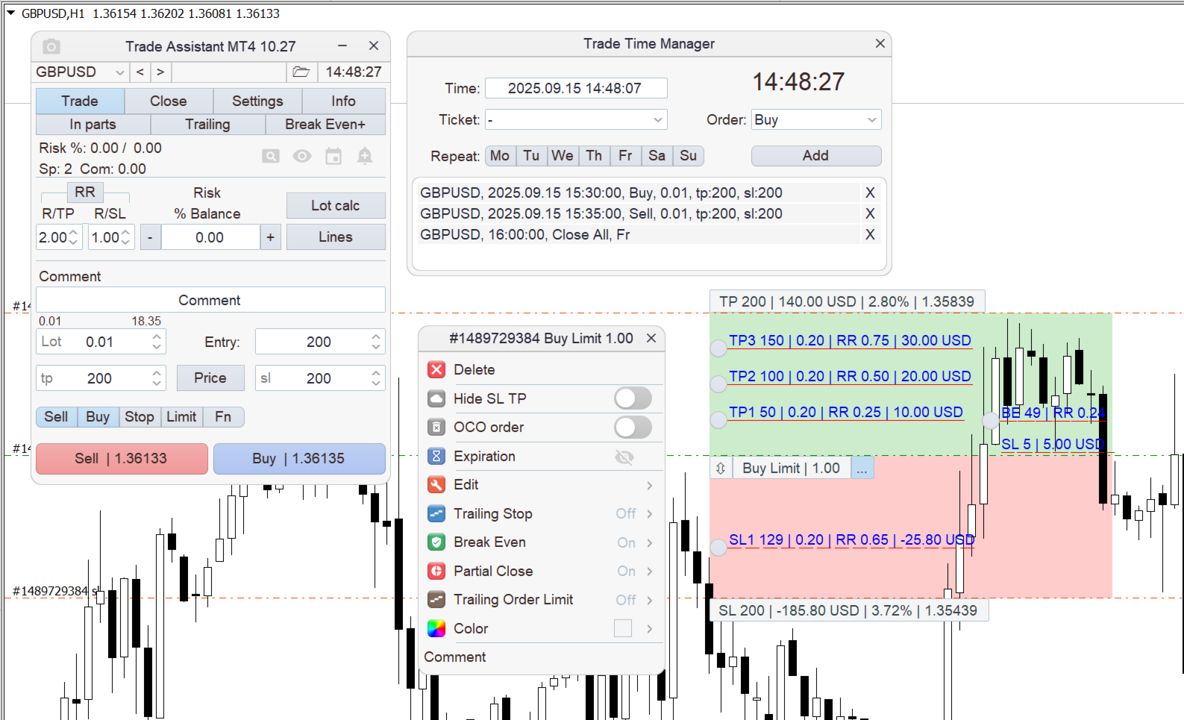The width and height of the screenshot is (1184, 720).
Task: Click the Trailing Order Limit icon
Action: pyautogui.click(x=436, y=599)
